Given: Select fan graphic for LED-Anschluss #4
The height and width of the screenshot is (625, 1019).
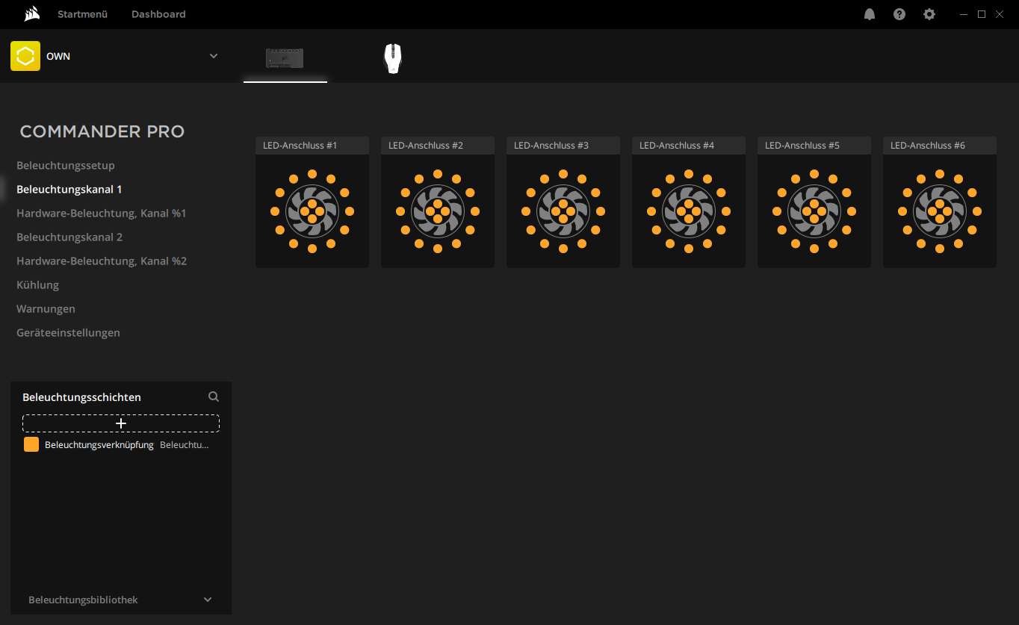Looking at the screenshot, I should pyautogui.click(x=689, y=211).
